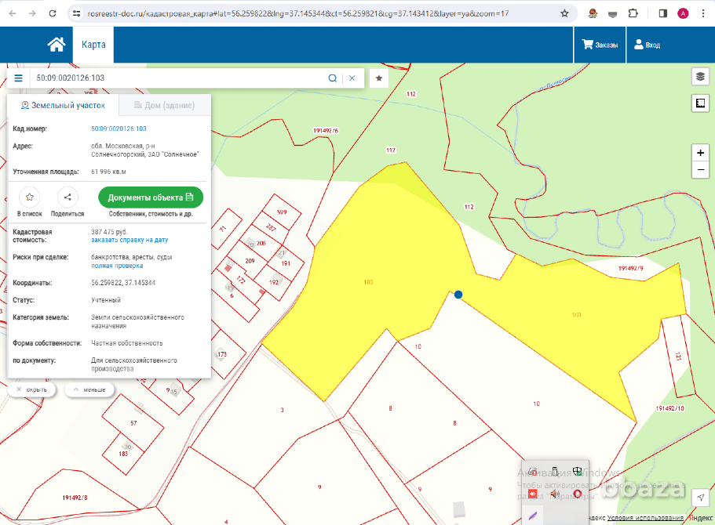Activate the map area selection tool
The height and width of the screenshot is (525, 715).
700,103
